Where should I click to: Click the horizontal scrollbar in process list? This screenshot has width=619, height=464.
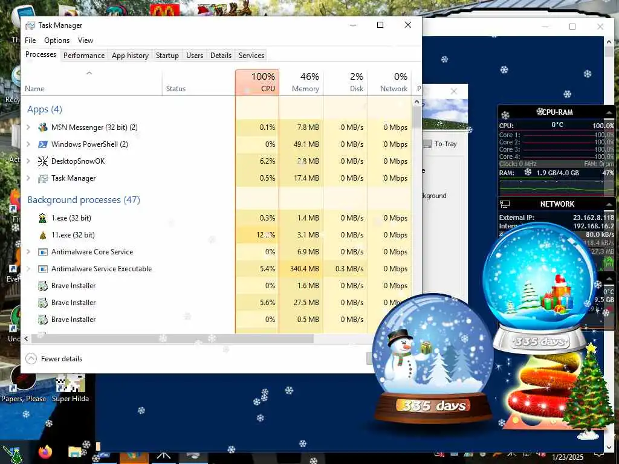pos(172,338)
